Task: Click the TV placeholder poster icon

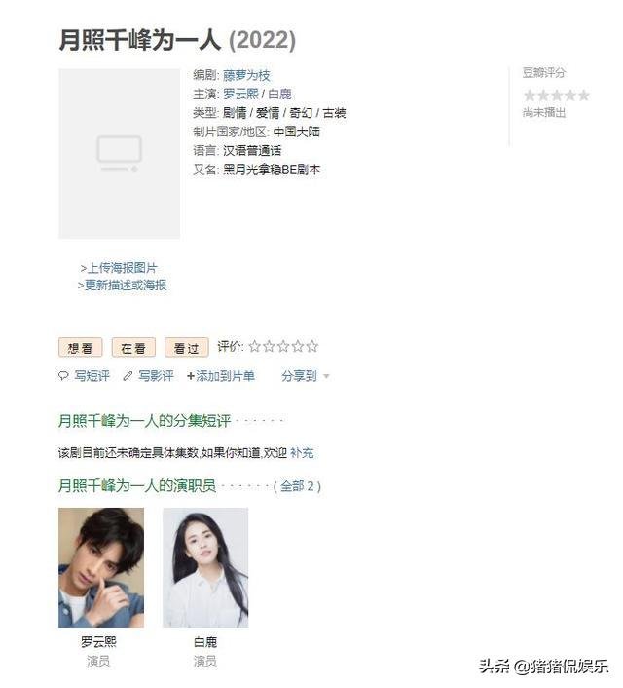Action: [120, 153]
